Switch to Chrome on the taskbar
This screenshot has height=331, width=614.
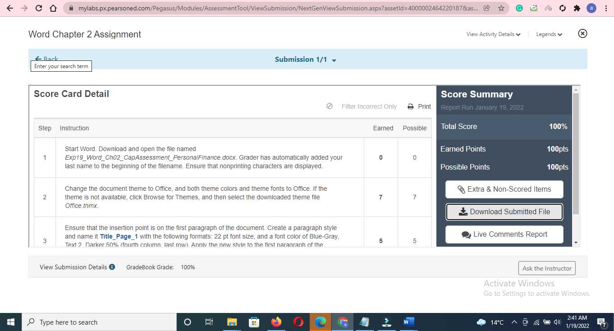click(x=342, y=322)
